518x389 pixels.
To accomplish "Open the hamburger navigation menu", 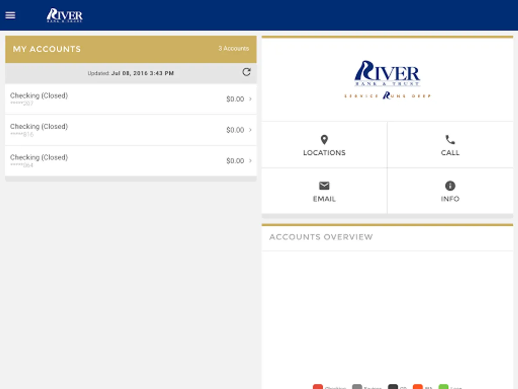I will coord(10,15).
